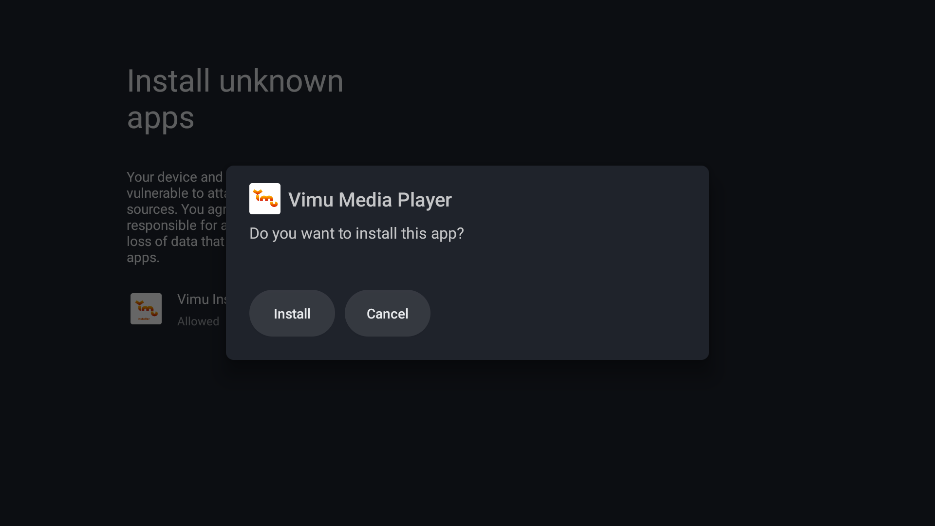
Task: Expand the 'Install unknown apps' settings section
Action: coord(235,100)
